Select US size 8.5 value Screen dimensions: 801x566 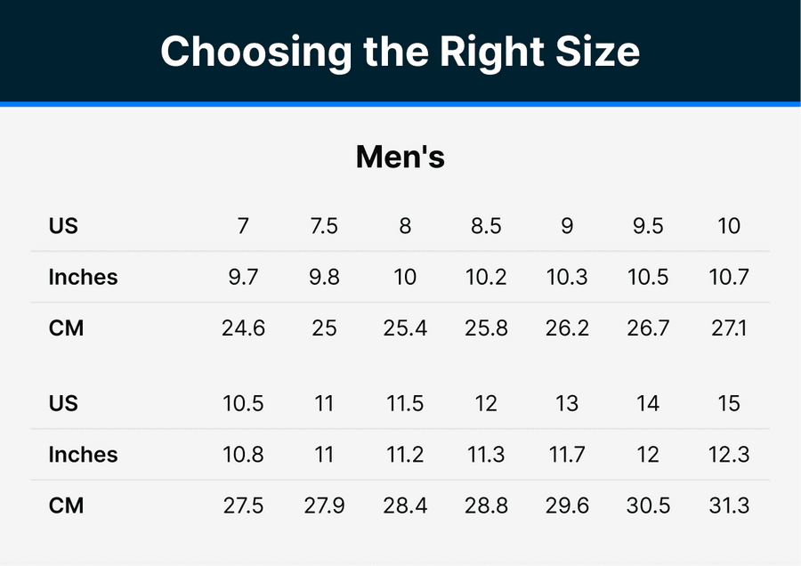(x=486, y=226)
